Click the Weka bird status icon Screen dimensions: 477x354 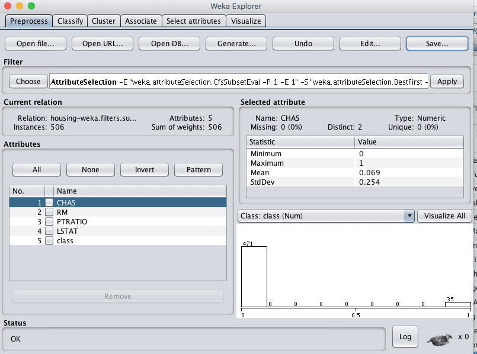440,339
